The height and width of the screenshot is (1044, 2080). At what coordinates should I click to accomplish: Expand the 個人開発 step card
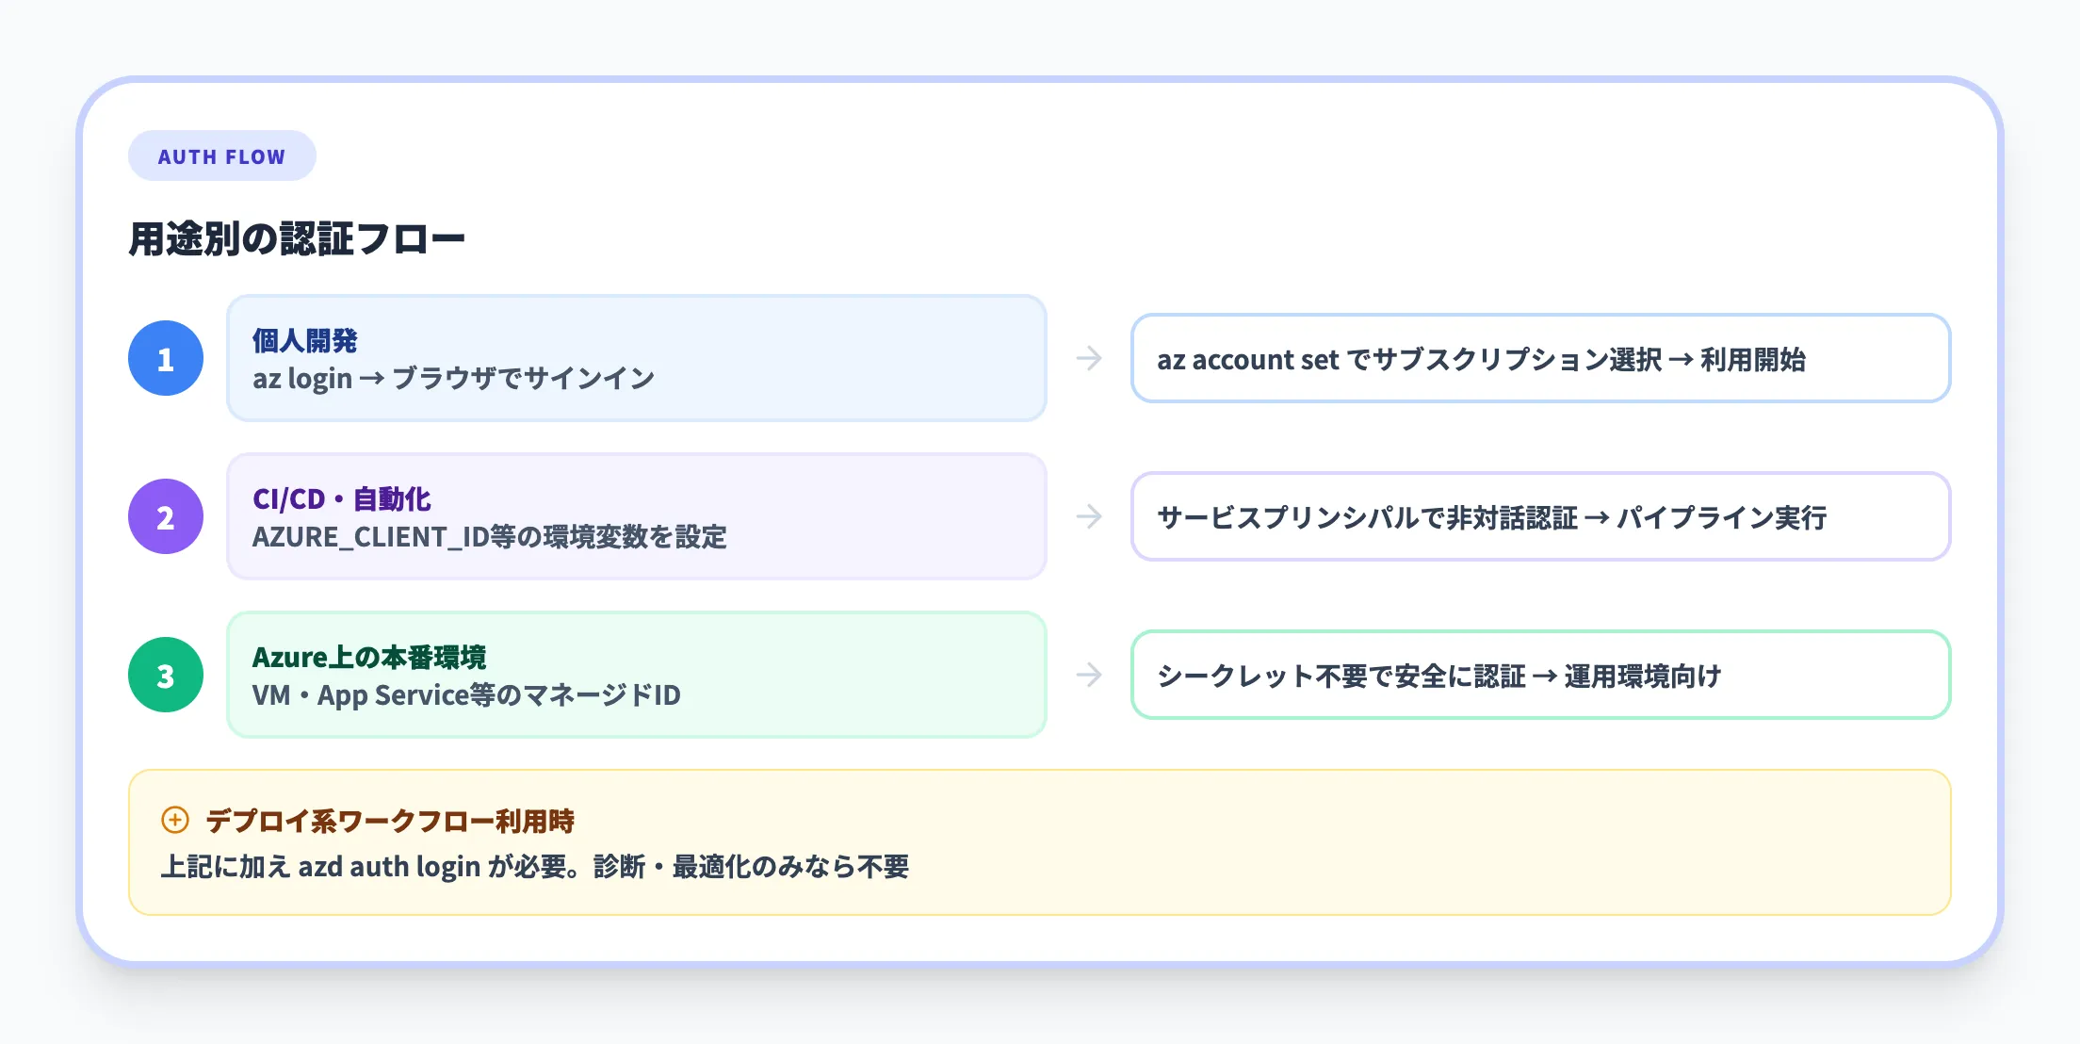pos(636,358)
